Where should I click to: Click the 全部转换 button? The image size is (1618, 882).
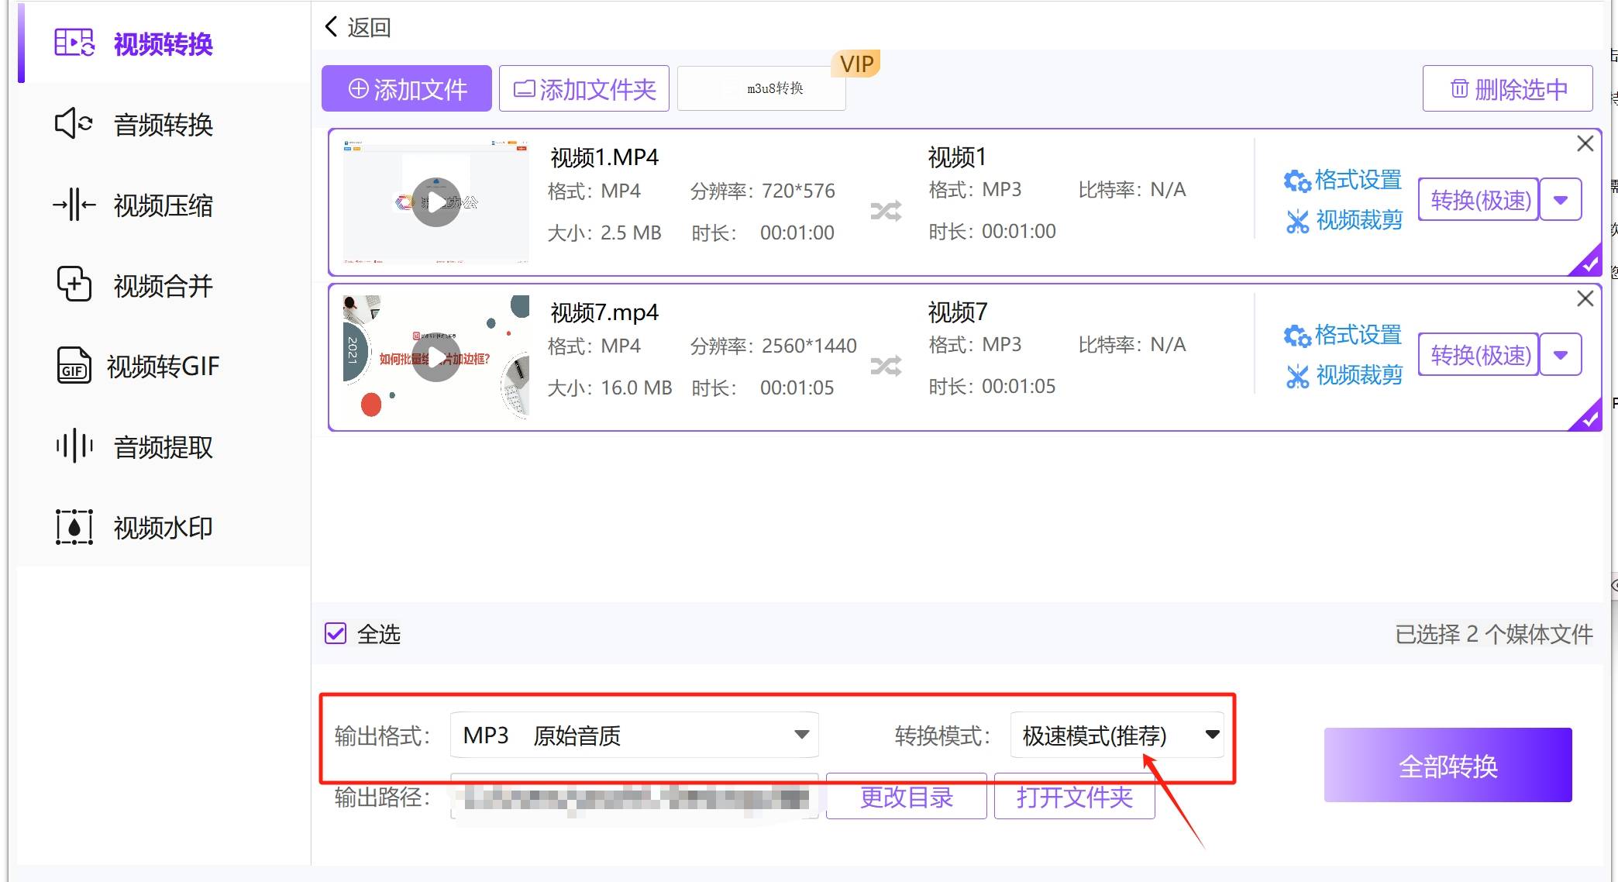(1448, 766)
